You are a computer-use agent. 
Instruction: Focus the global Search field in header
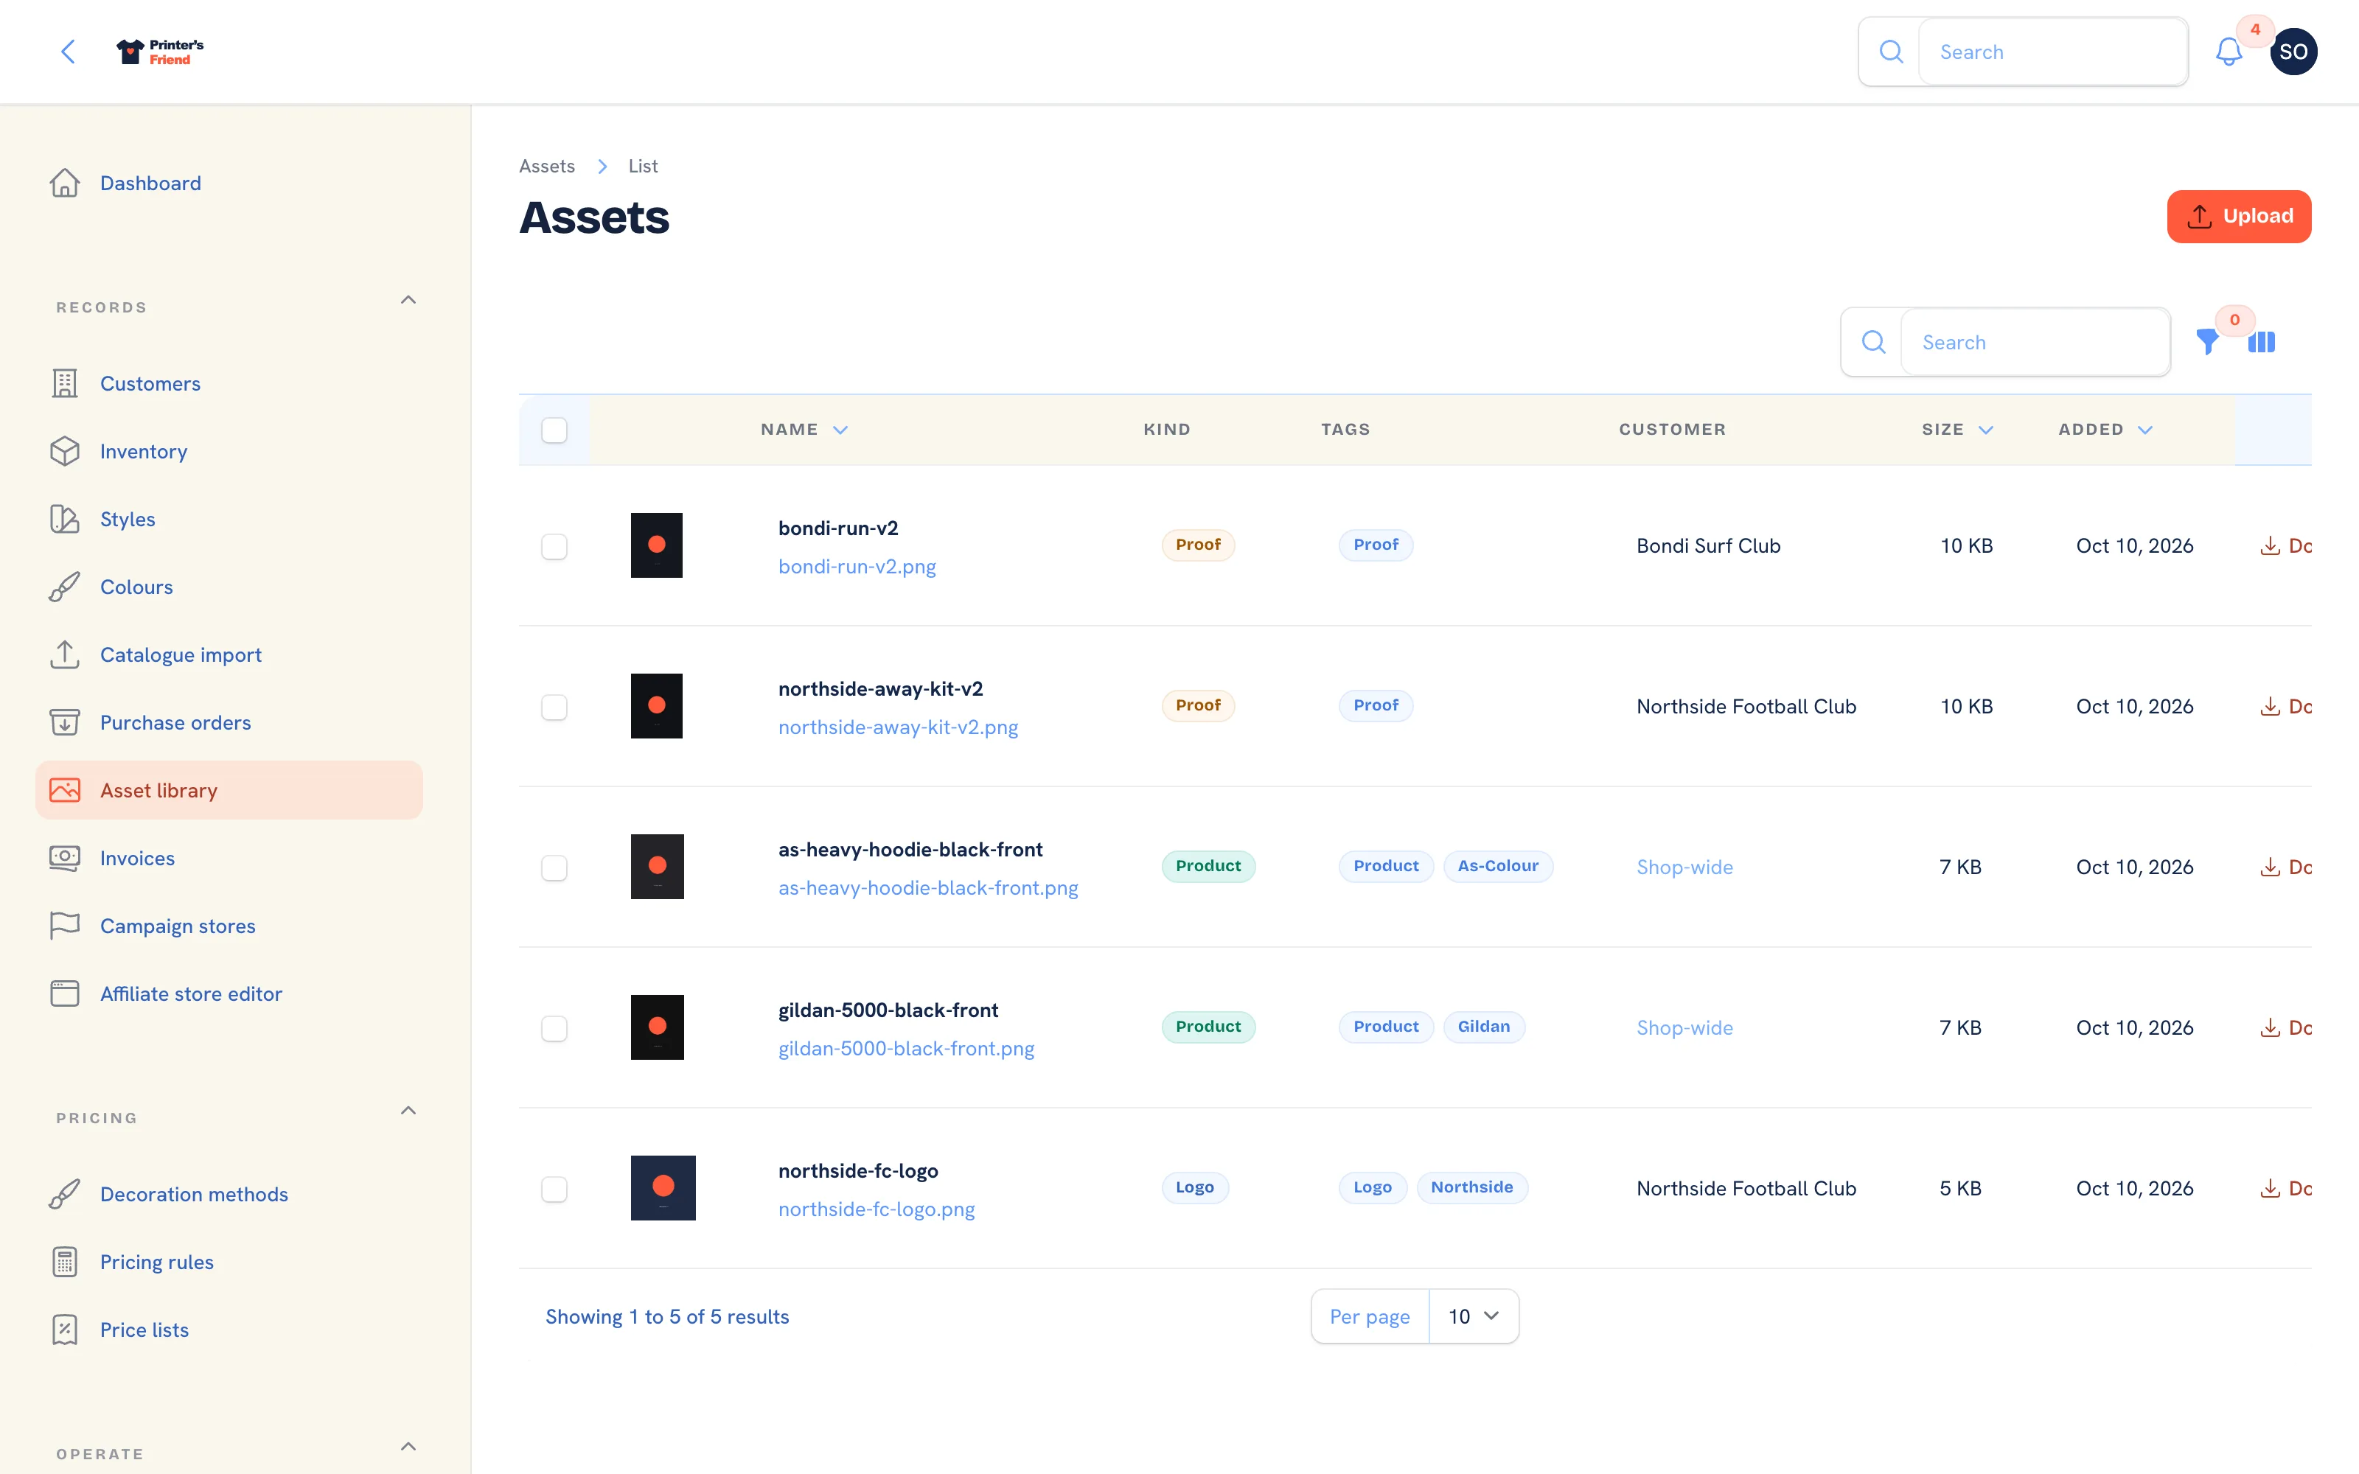pyautogui.click(x=2053, y=52)
